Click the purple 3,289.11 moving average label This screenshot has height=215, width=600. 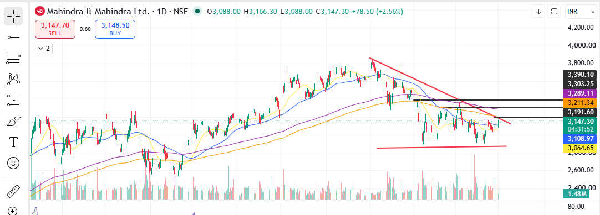581,93
